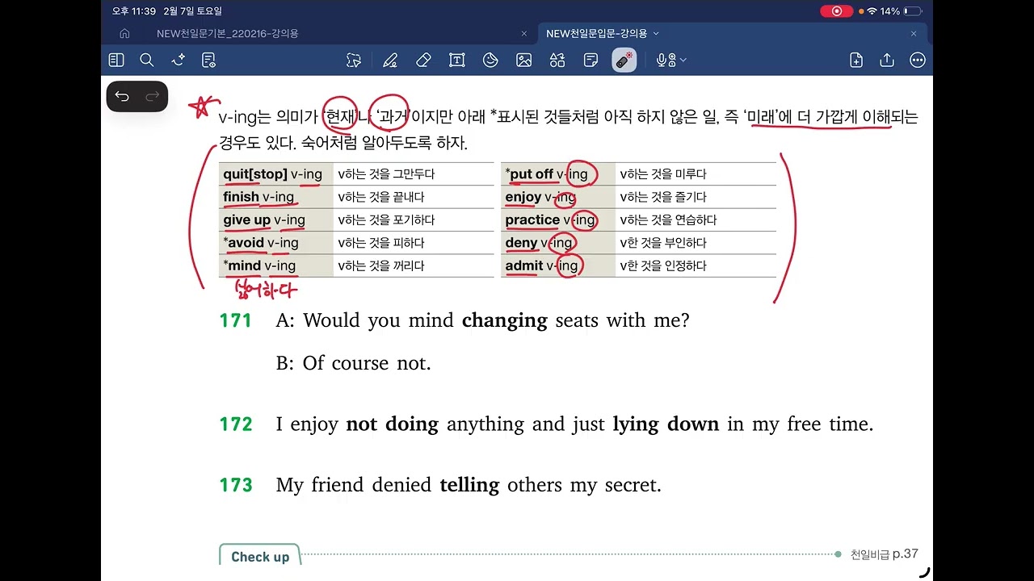Tap the finish v-ing cell

pos(276,197)
